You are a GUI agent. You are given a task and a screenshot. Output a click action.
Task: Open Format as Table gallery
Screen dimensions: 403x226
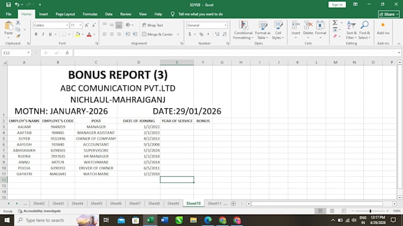(263, 30)
